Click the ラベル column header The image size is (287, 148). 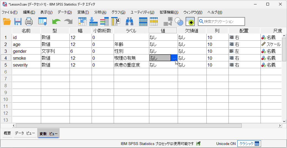[x=131, y=31]
